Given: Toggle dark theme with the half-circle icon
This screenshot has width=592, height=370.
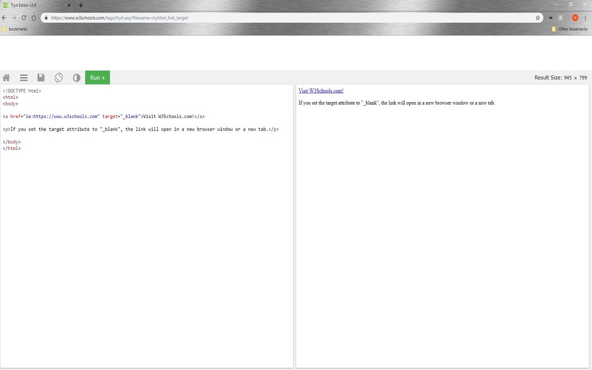Looking at the screenshot, I should (x=77, y=78).
